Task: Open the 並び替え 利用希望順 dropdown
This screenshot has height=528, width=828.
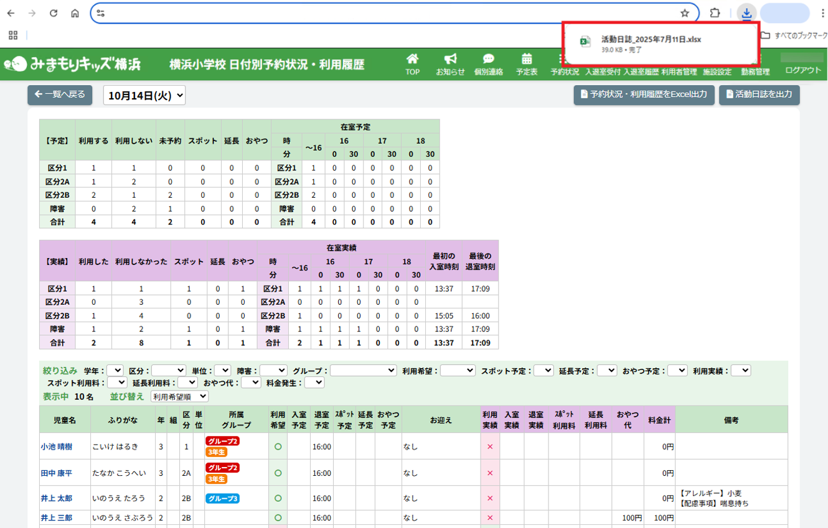Action: tap(179, 396)
